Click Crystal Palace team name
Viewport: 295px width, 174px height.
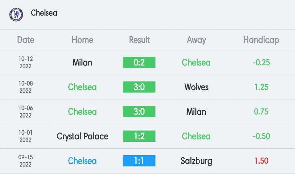coord(82,136)
